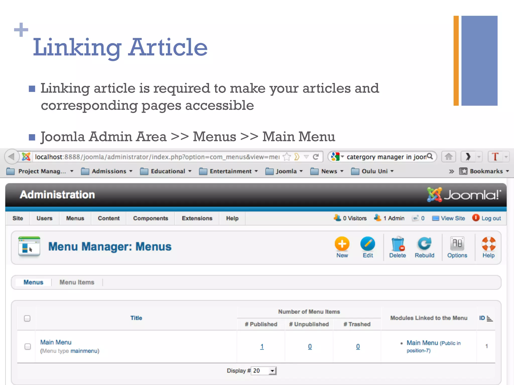Sort the table by Title column
Image resolution: width=514 pixels, height=385 pixels.
136,318
